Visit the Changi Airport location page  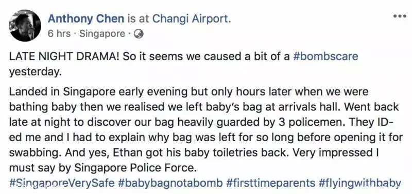click(191, 19)
